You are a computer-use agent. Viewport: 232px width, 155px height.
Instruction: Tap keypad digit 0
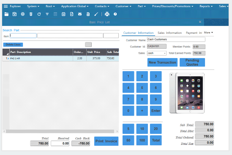(128, 111)
